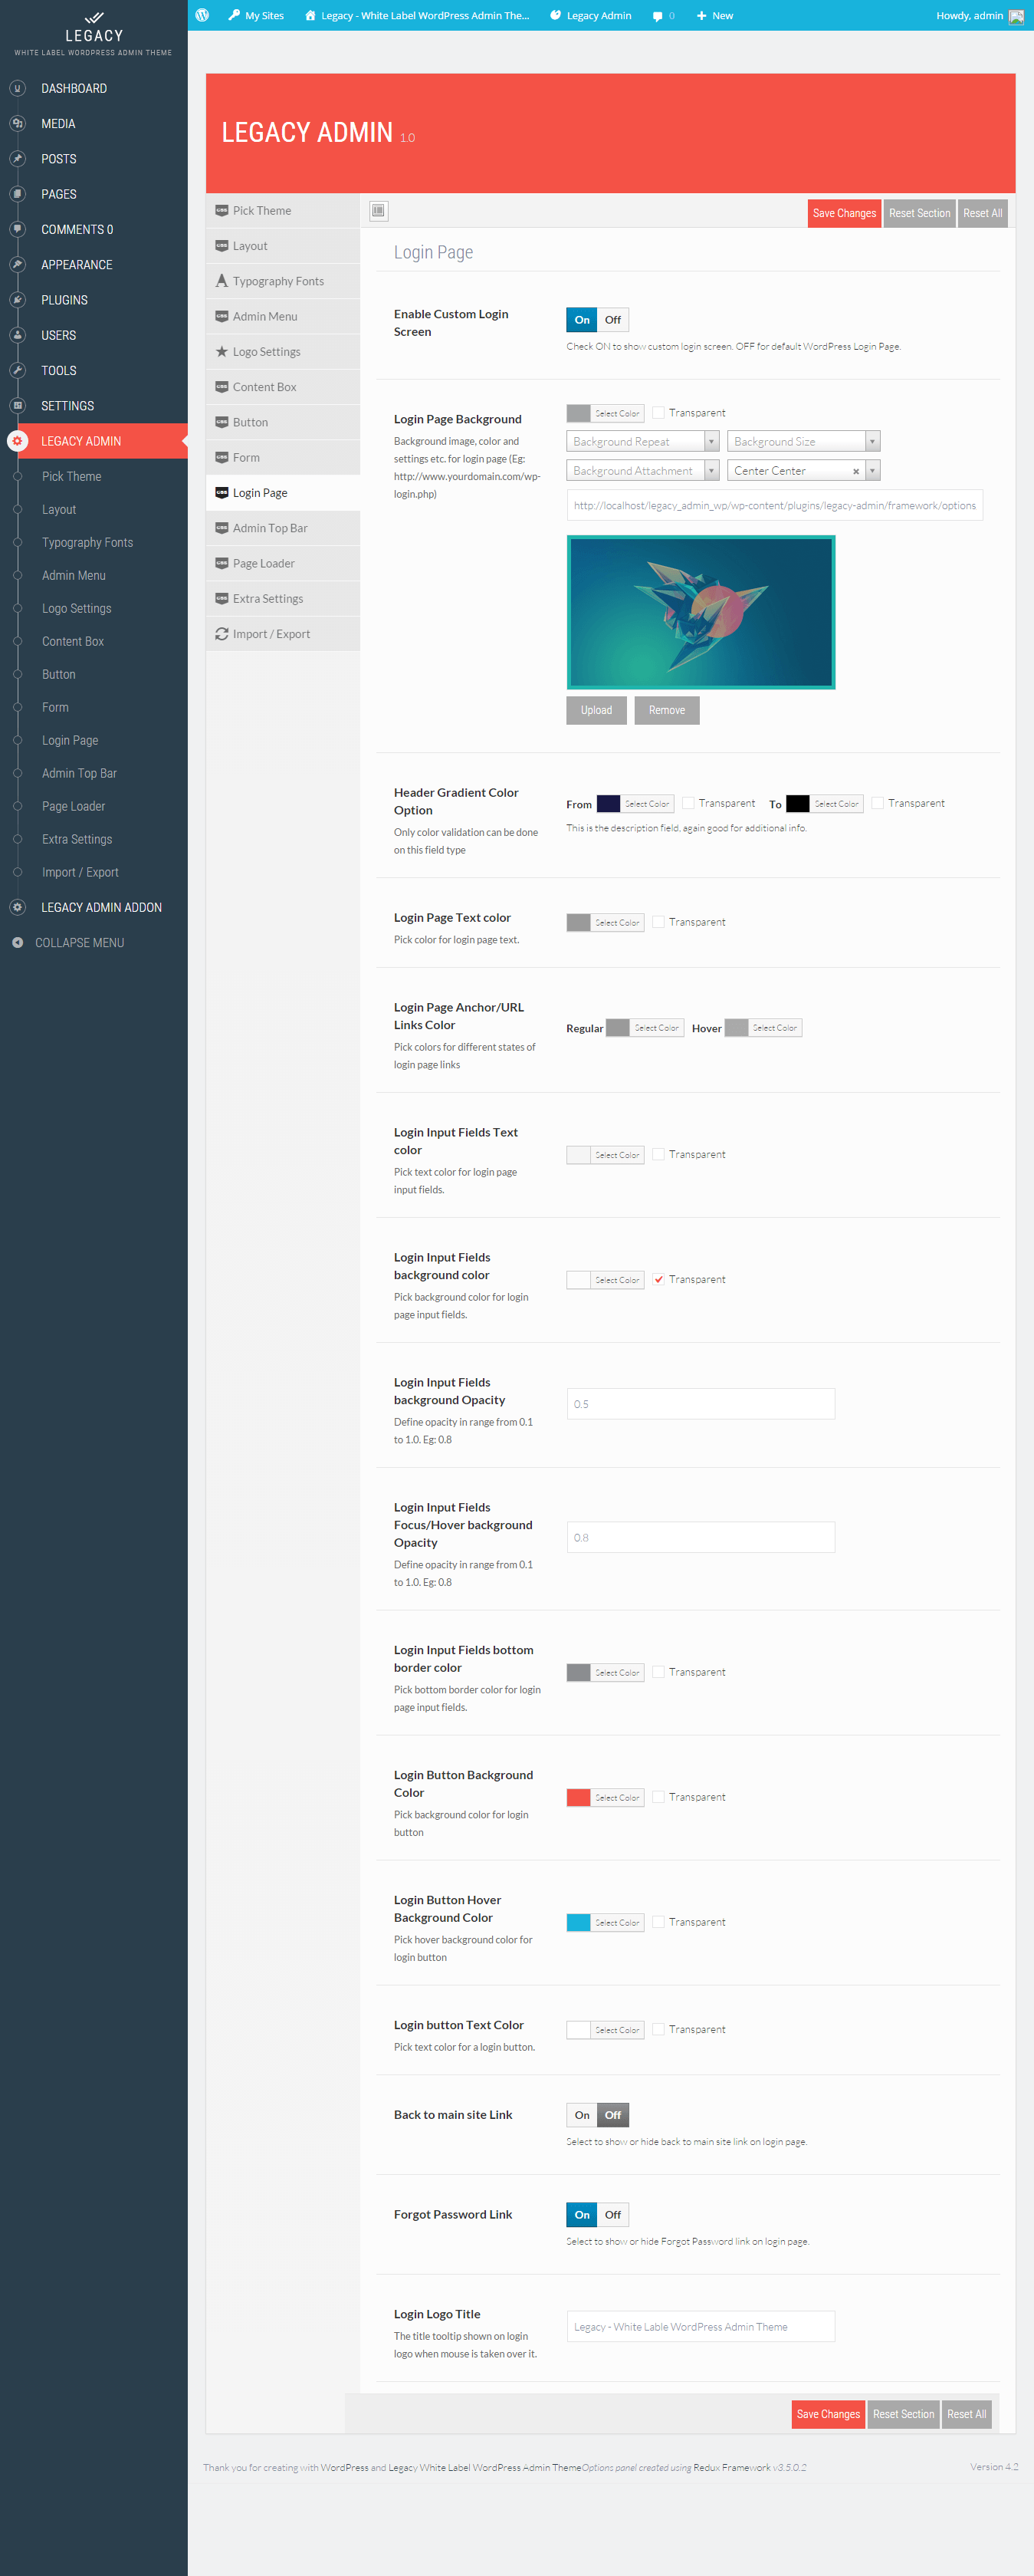The height and width of the screenshot is (2576, 1034).
Task: Remove the login background image
Action: point(666,710)
